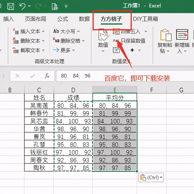Switch to the 插入 ribbon tab
The height and width of the screenshot is (194, 194).
click(8, 19)
